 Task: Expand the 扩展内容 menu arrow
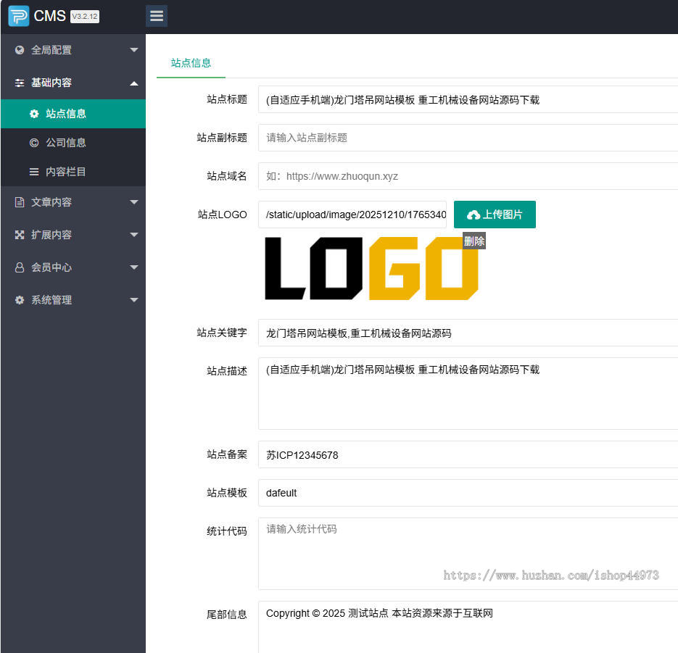coord(134,235)
